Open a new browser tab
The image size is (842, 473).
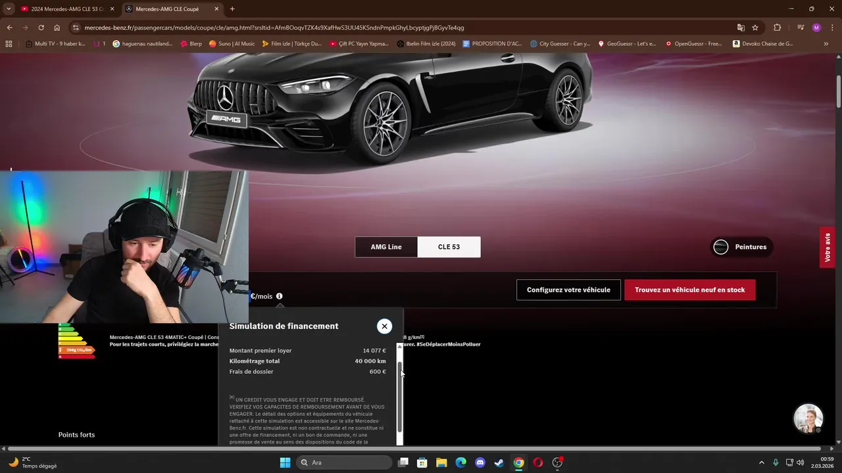click(232, 9)
